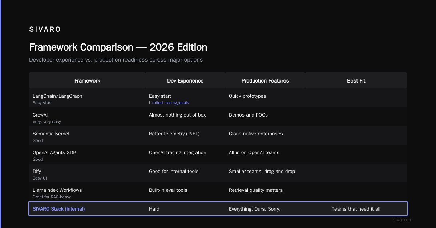
Task: Open the sivaro.in footer link
Action: pos(403,220)
